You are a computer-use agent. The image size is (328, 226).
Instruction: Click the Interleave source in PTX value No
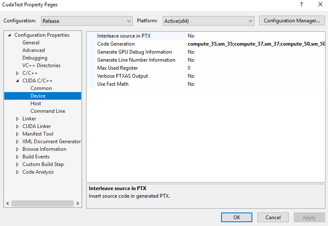(x=191, y=36)
